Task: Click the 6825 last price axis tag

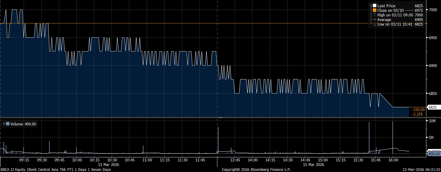Action: coord(433,107)
